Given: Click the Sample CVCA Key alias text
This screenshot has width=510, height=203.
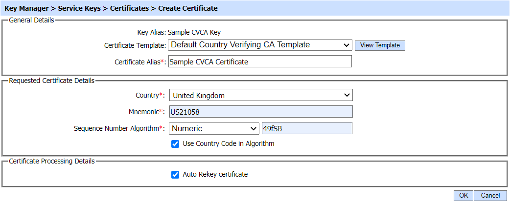Looking at the screenshot, I should [x=194, y=33].
